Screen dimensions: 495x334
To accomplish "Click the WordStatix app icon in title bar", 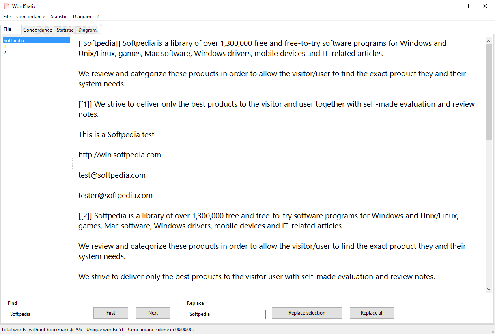I will click(x=6, y=6).
